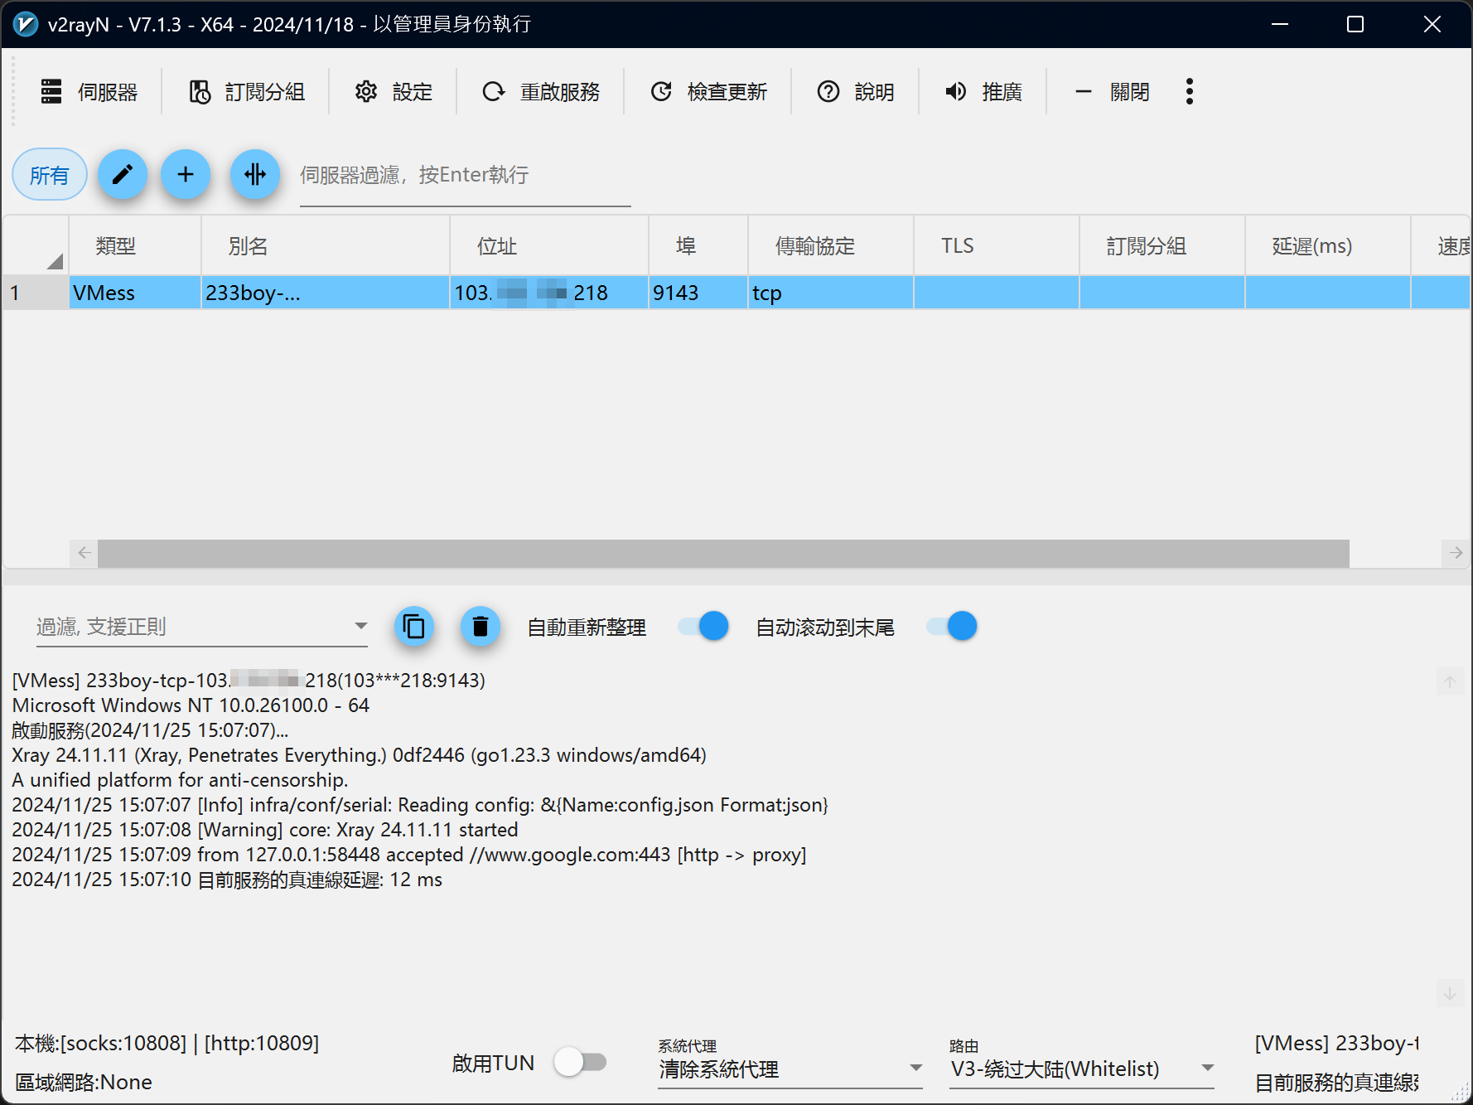The height and width of the screenshot is (1105, 1473).
Task: Open the 說明 help menu
Action: click(x=856, y=92)
